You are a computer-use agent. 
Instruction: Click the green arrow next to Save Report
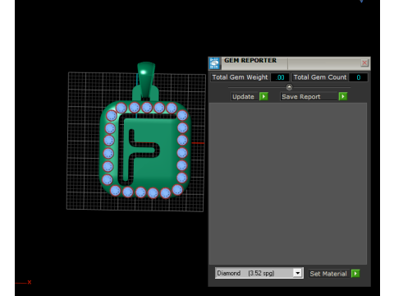tap(343, 96)
